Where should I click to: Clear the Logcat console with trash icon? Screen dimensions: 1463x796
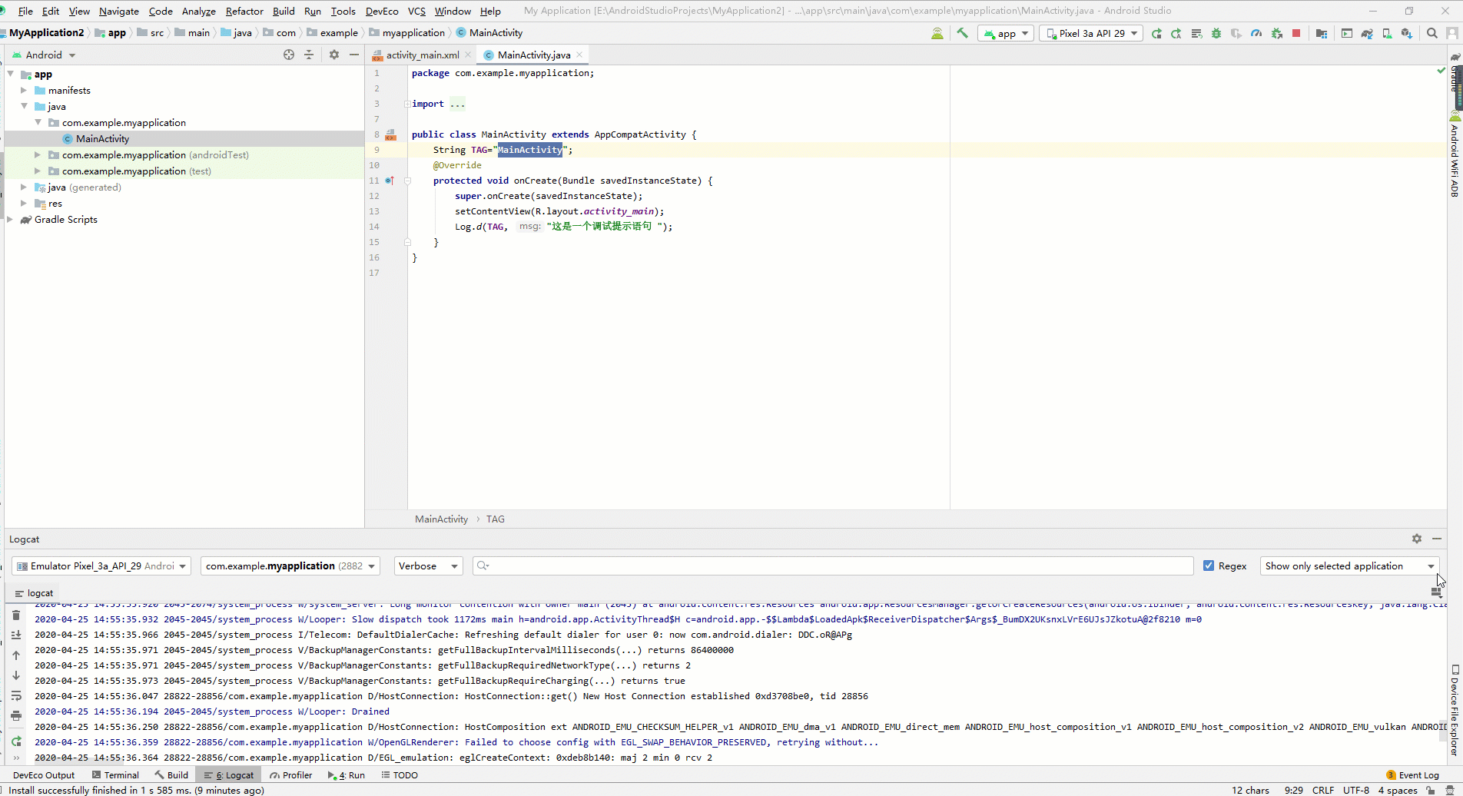(15, 615)
